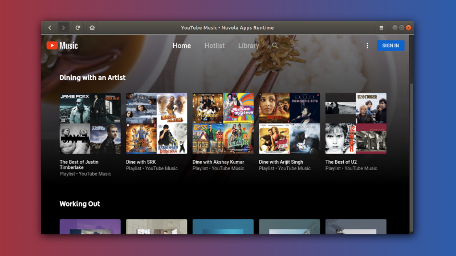The width and height of the screenshot is (456, 256).
Task: Click the SIGN IN button
Action: 390,46
